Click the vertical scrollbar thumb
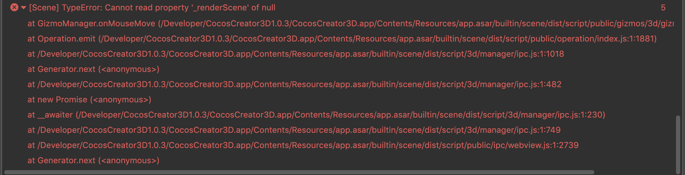The height and width of the screenshot is (175, 685). (x=678, y=145)
